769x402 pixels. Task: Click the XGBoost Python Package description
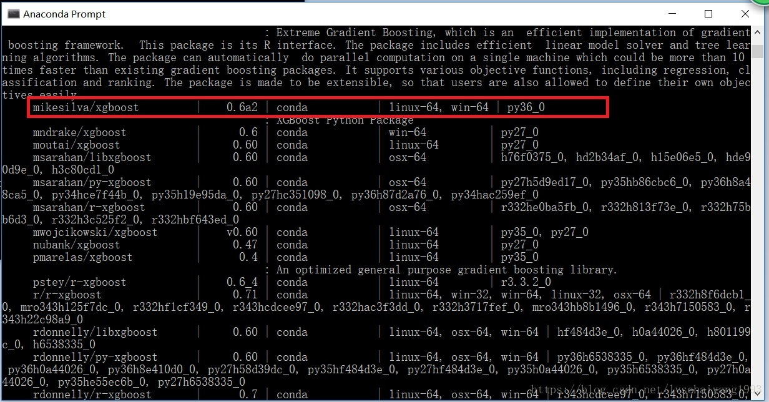click(x=345, y=120)
